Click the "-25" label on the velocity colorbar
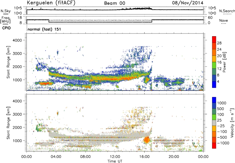Image resolution: width=235 pixels, height=163 pixels. 221,126
